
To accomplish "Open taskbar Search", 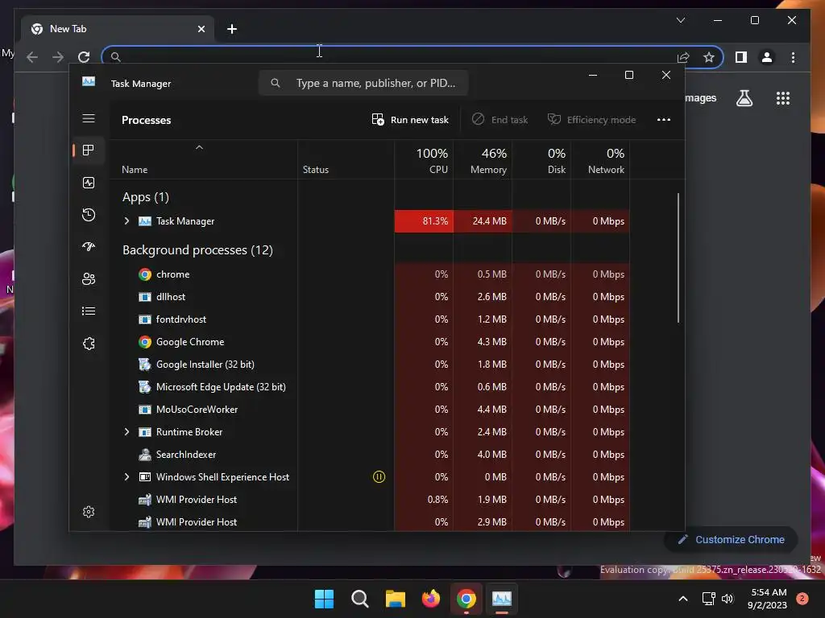I will (360, 599).
